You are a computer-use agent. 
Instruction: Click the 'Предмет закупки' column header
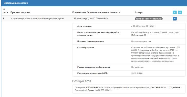coord(20,12)
